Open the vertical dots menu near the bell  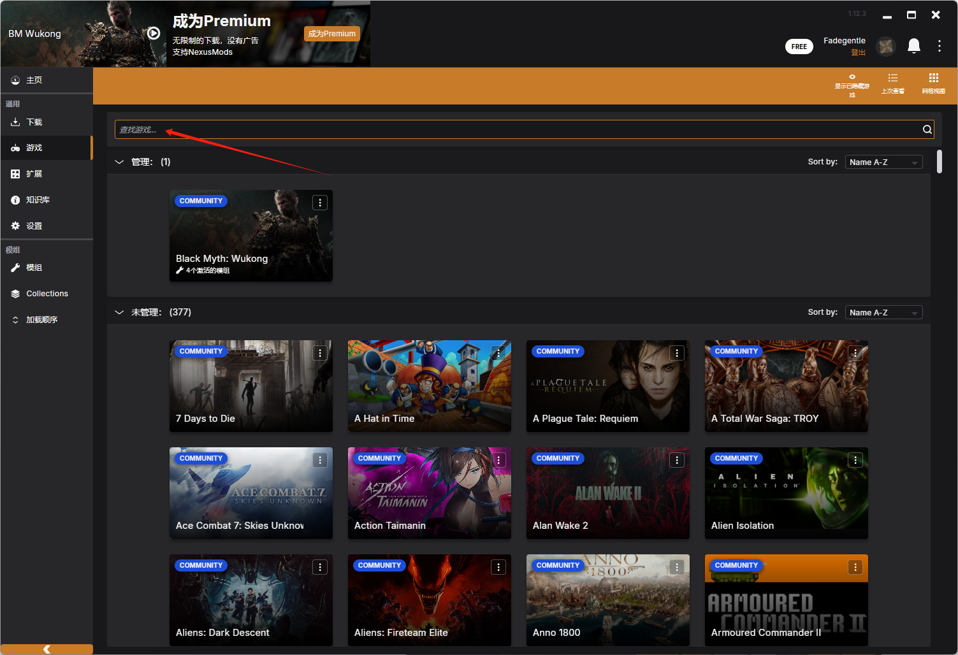pos(940,46)
